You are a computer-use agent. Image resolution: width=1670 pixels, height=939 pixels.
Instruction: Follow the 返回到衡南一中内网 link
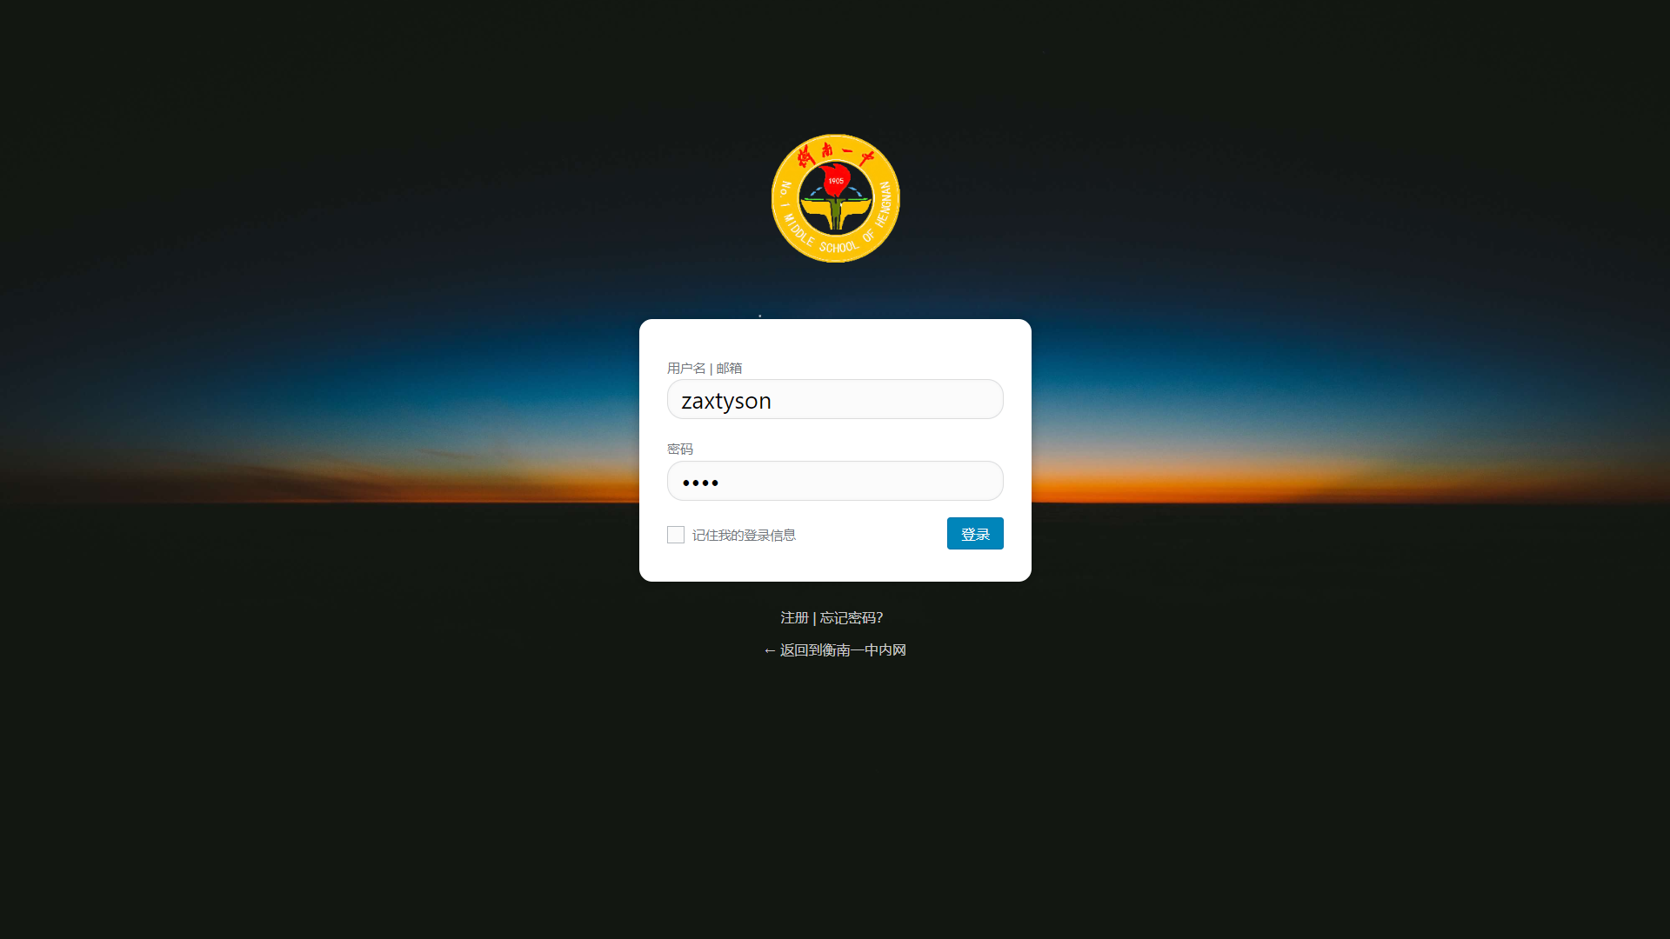coord(843,650)
